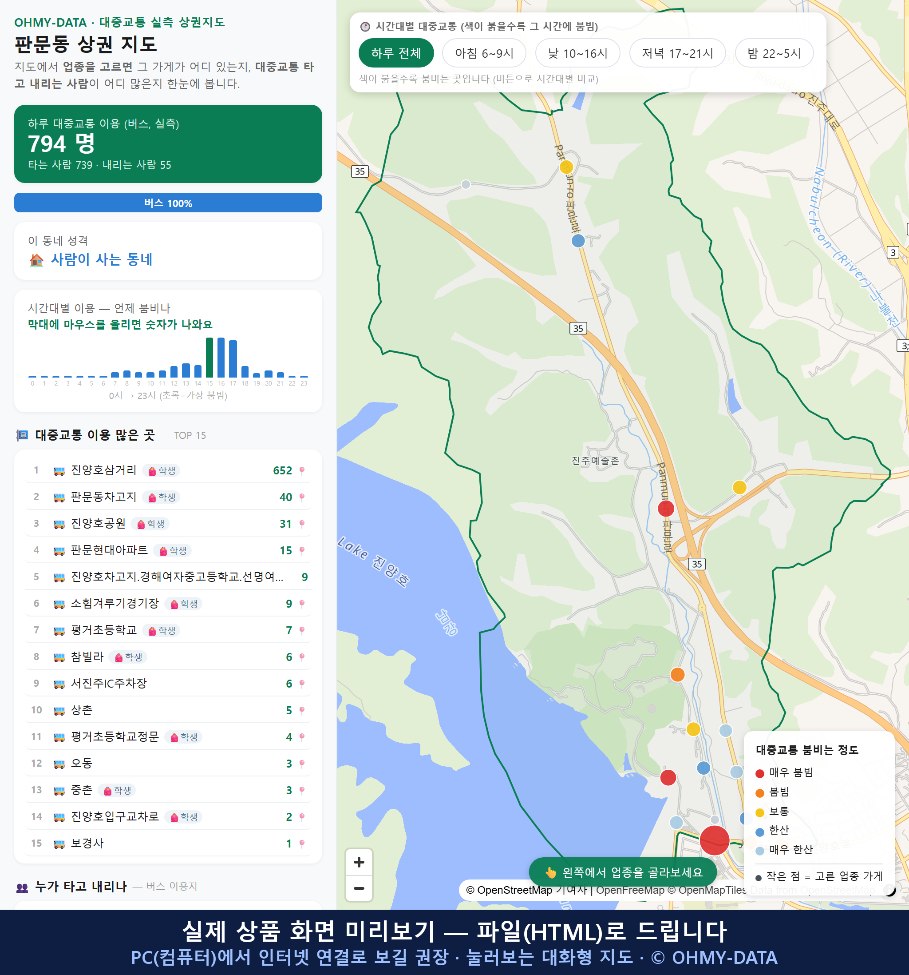Click the 붐빔 orange legend swatch
This screenshot has height=975, width=909.
760,793
